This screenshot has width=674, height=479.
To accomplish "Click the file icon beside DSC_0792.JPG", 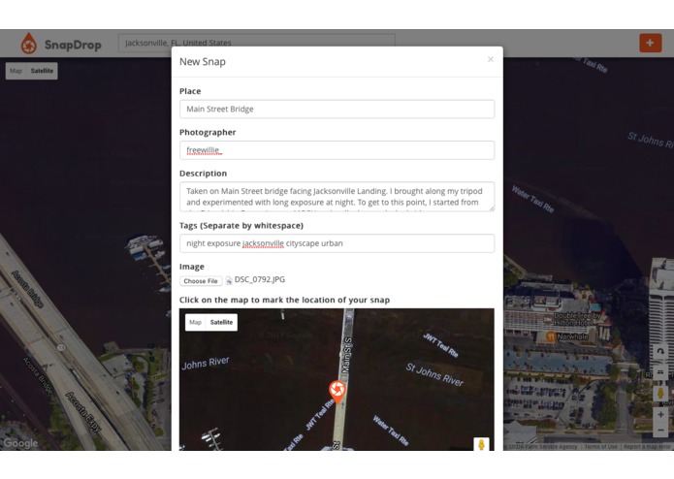I will tap(229, 280).
